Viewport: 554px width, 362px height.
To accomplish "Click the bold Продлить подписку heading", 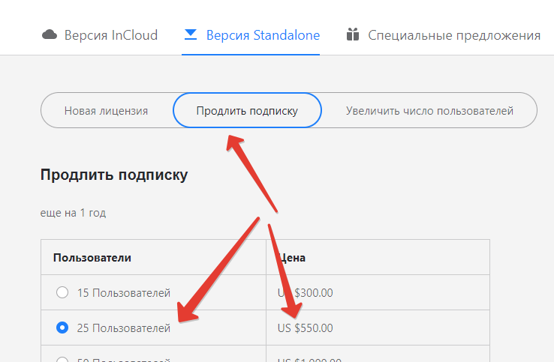I will tap(114, 175).
